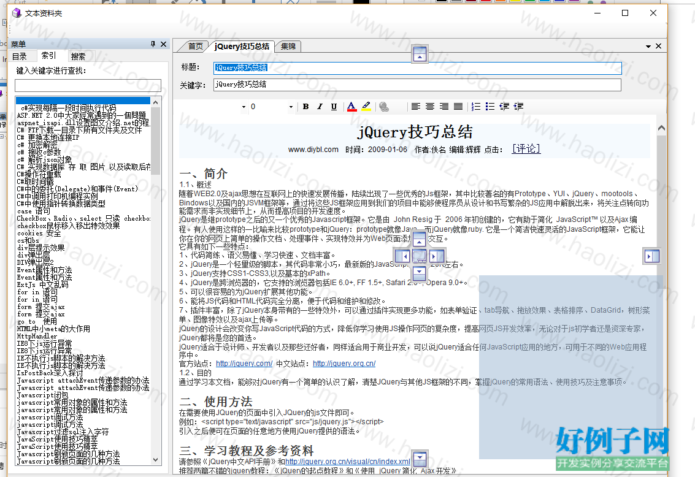Click the insert hyperlink icon

[384, 107]
